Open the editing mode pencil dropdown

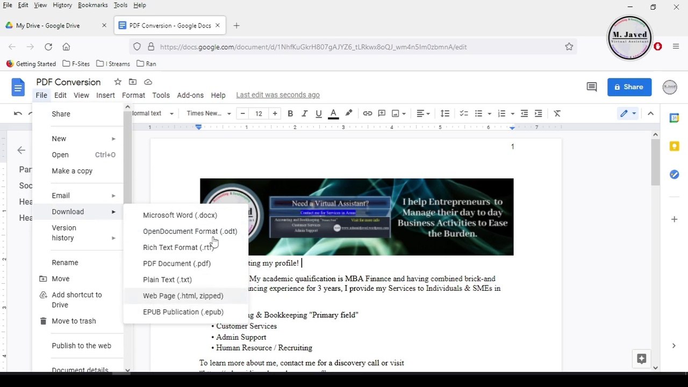coord(628,113)
